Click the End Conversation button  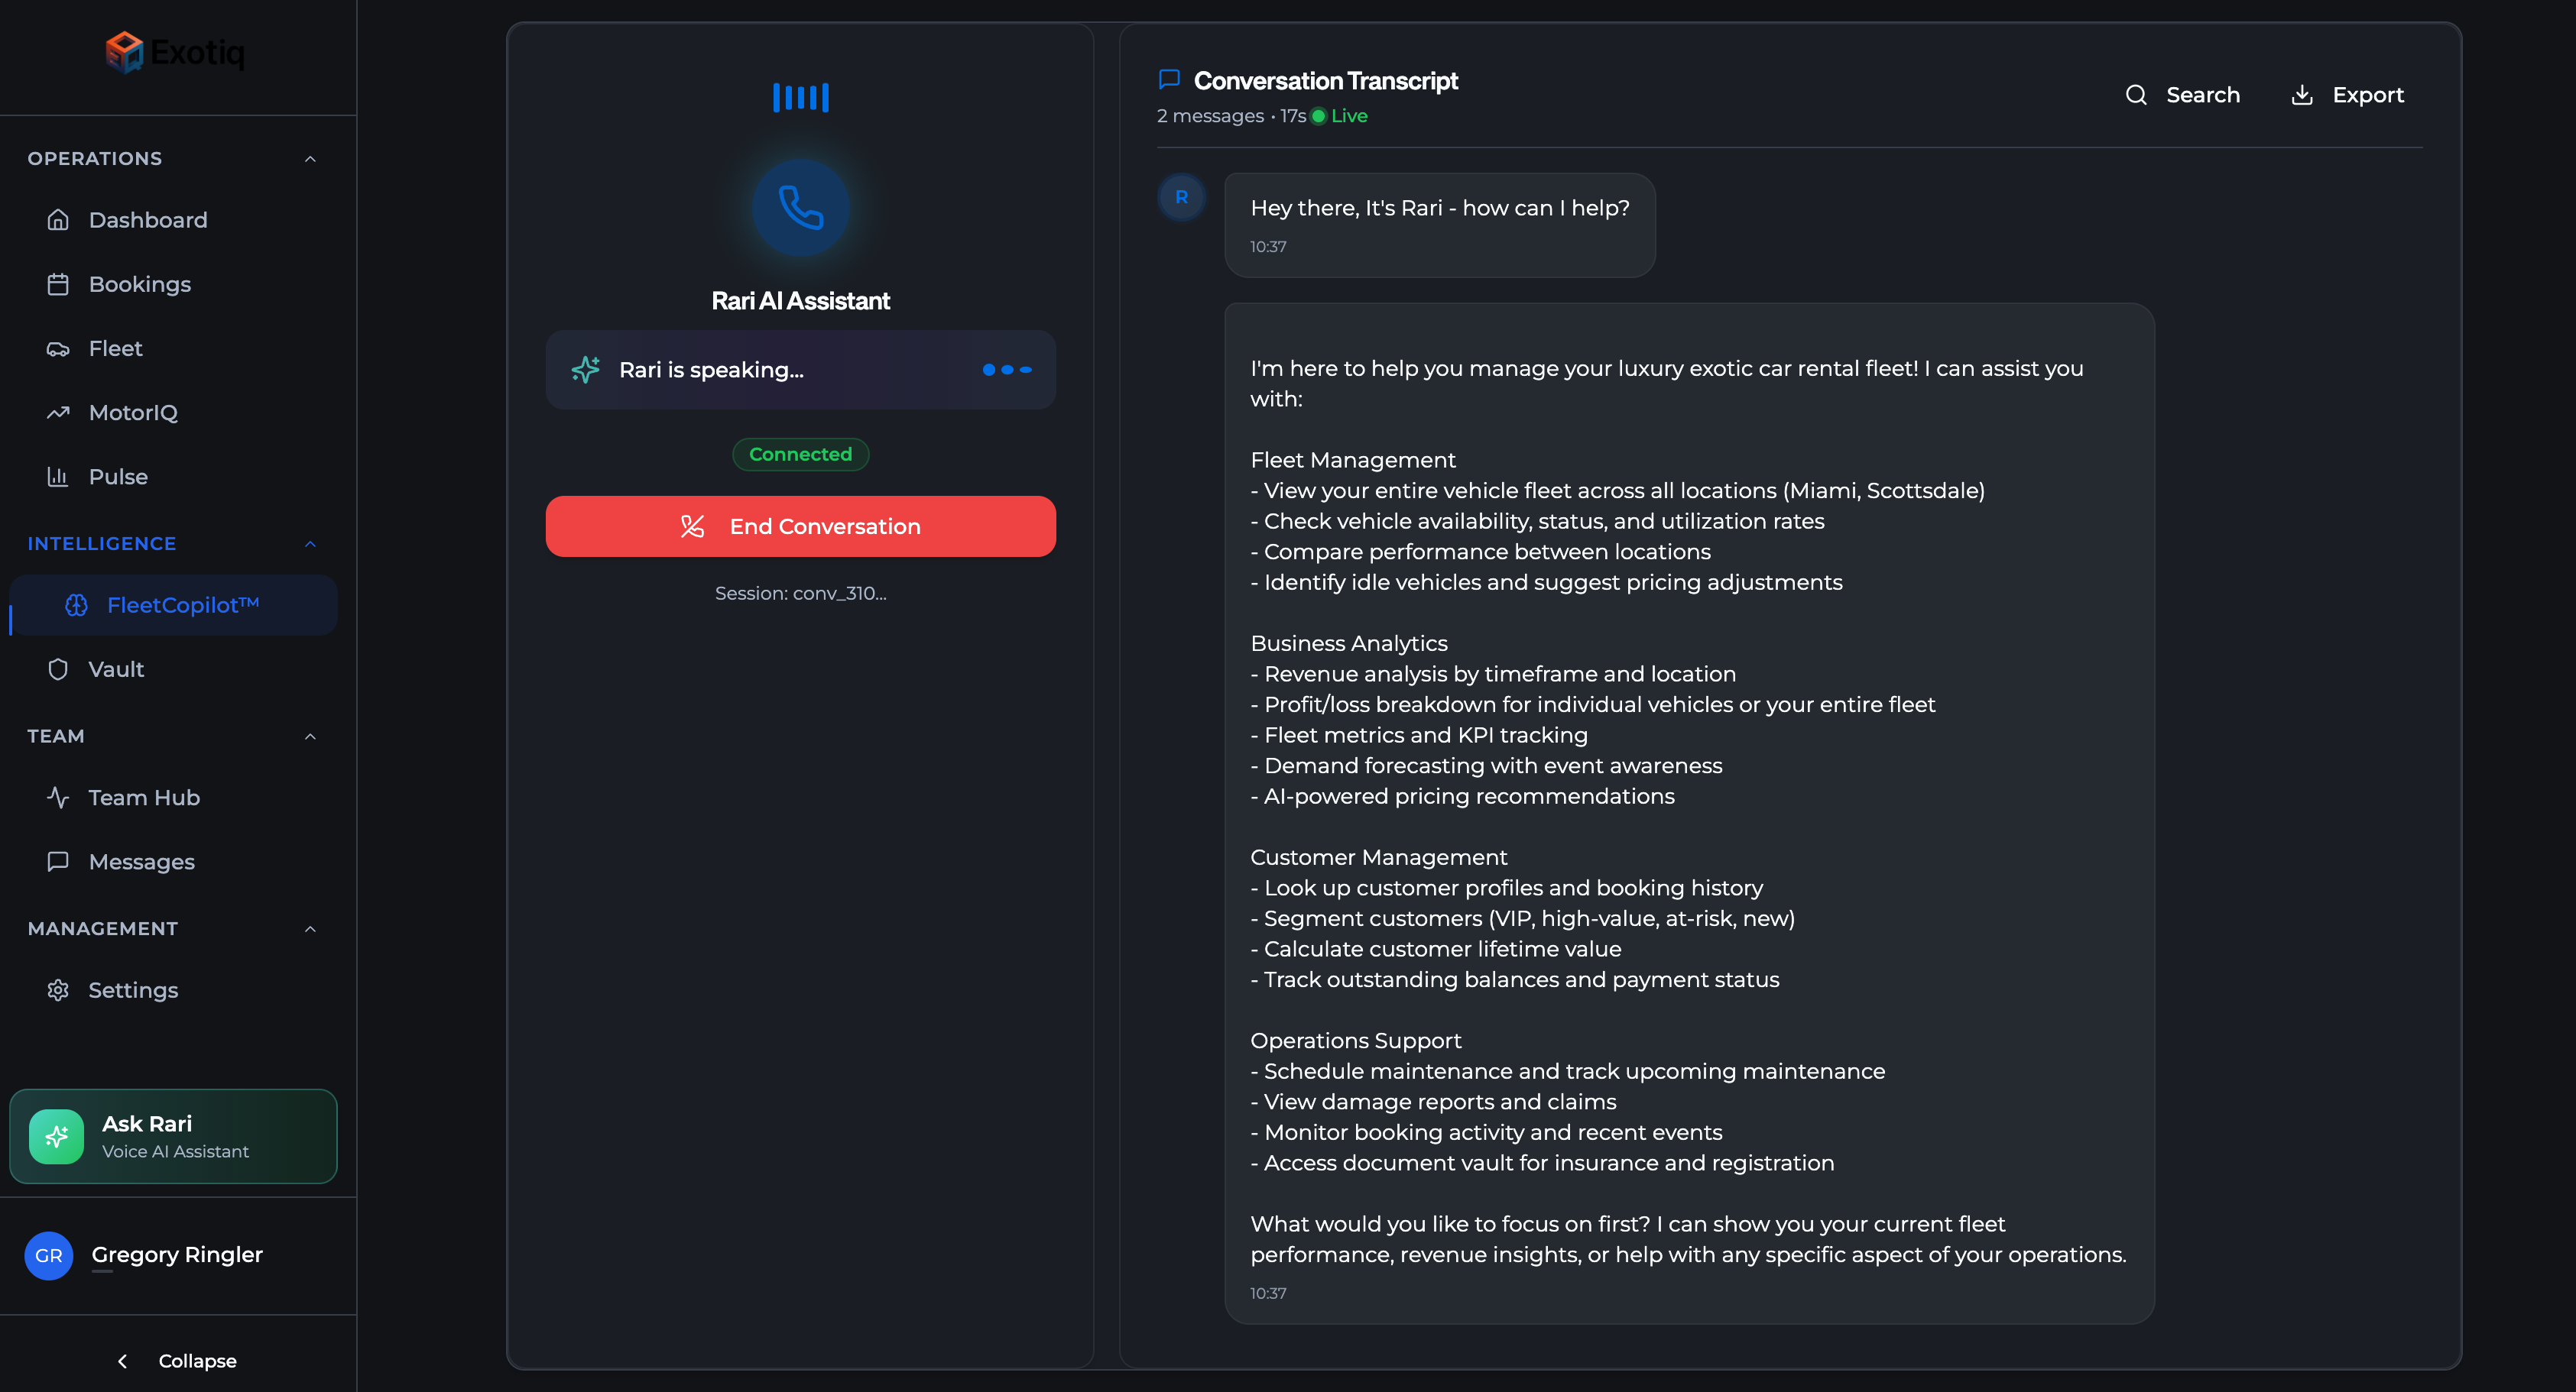tap(800, 526)
